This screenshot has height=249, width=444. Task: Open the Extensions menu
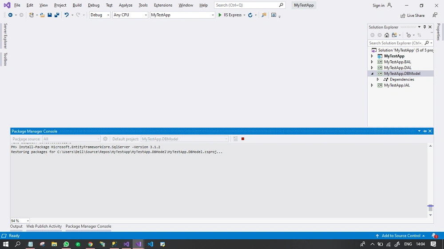[x=163, y=5]
